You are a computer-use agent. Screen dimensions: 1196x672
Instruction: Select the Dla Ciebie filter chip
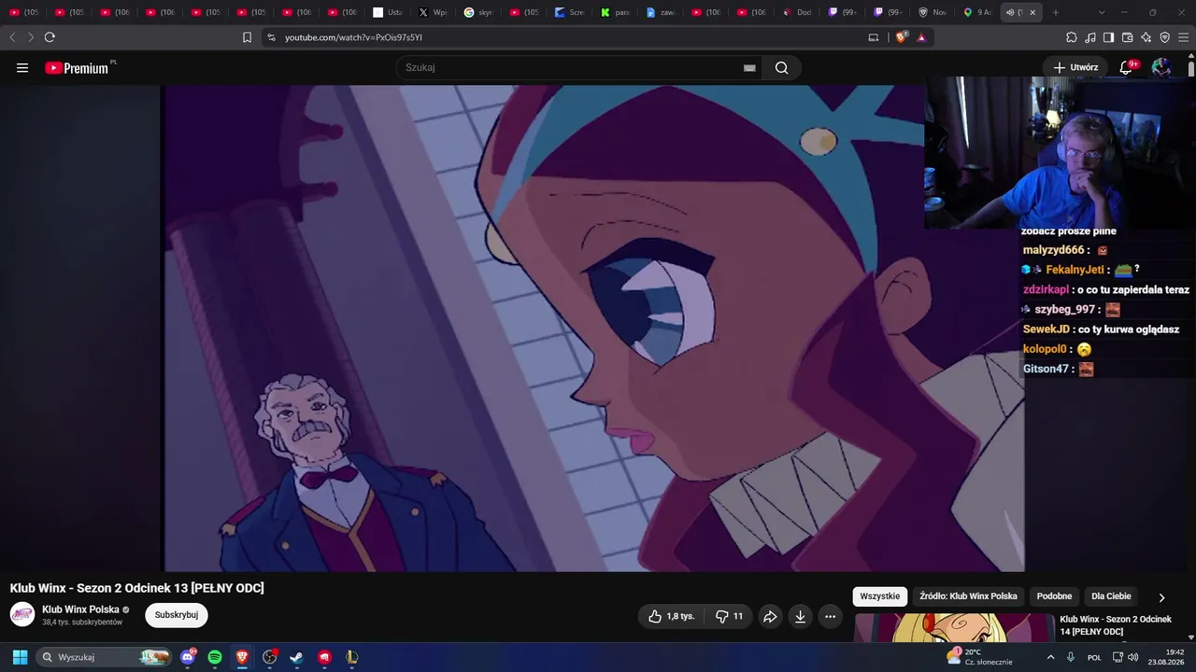pyautogui.click(x=1111, y=596)
